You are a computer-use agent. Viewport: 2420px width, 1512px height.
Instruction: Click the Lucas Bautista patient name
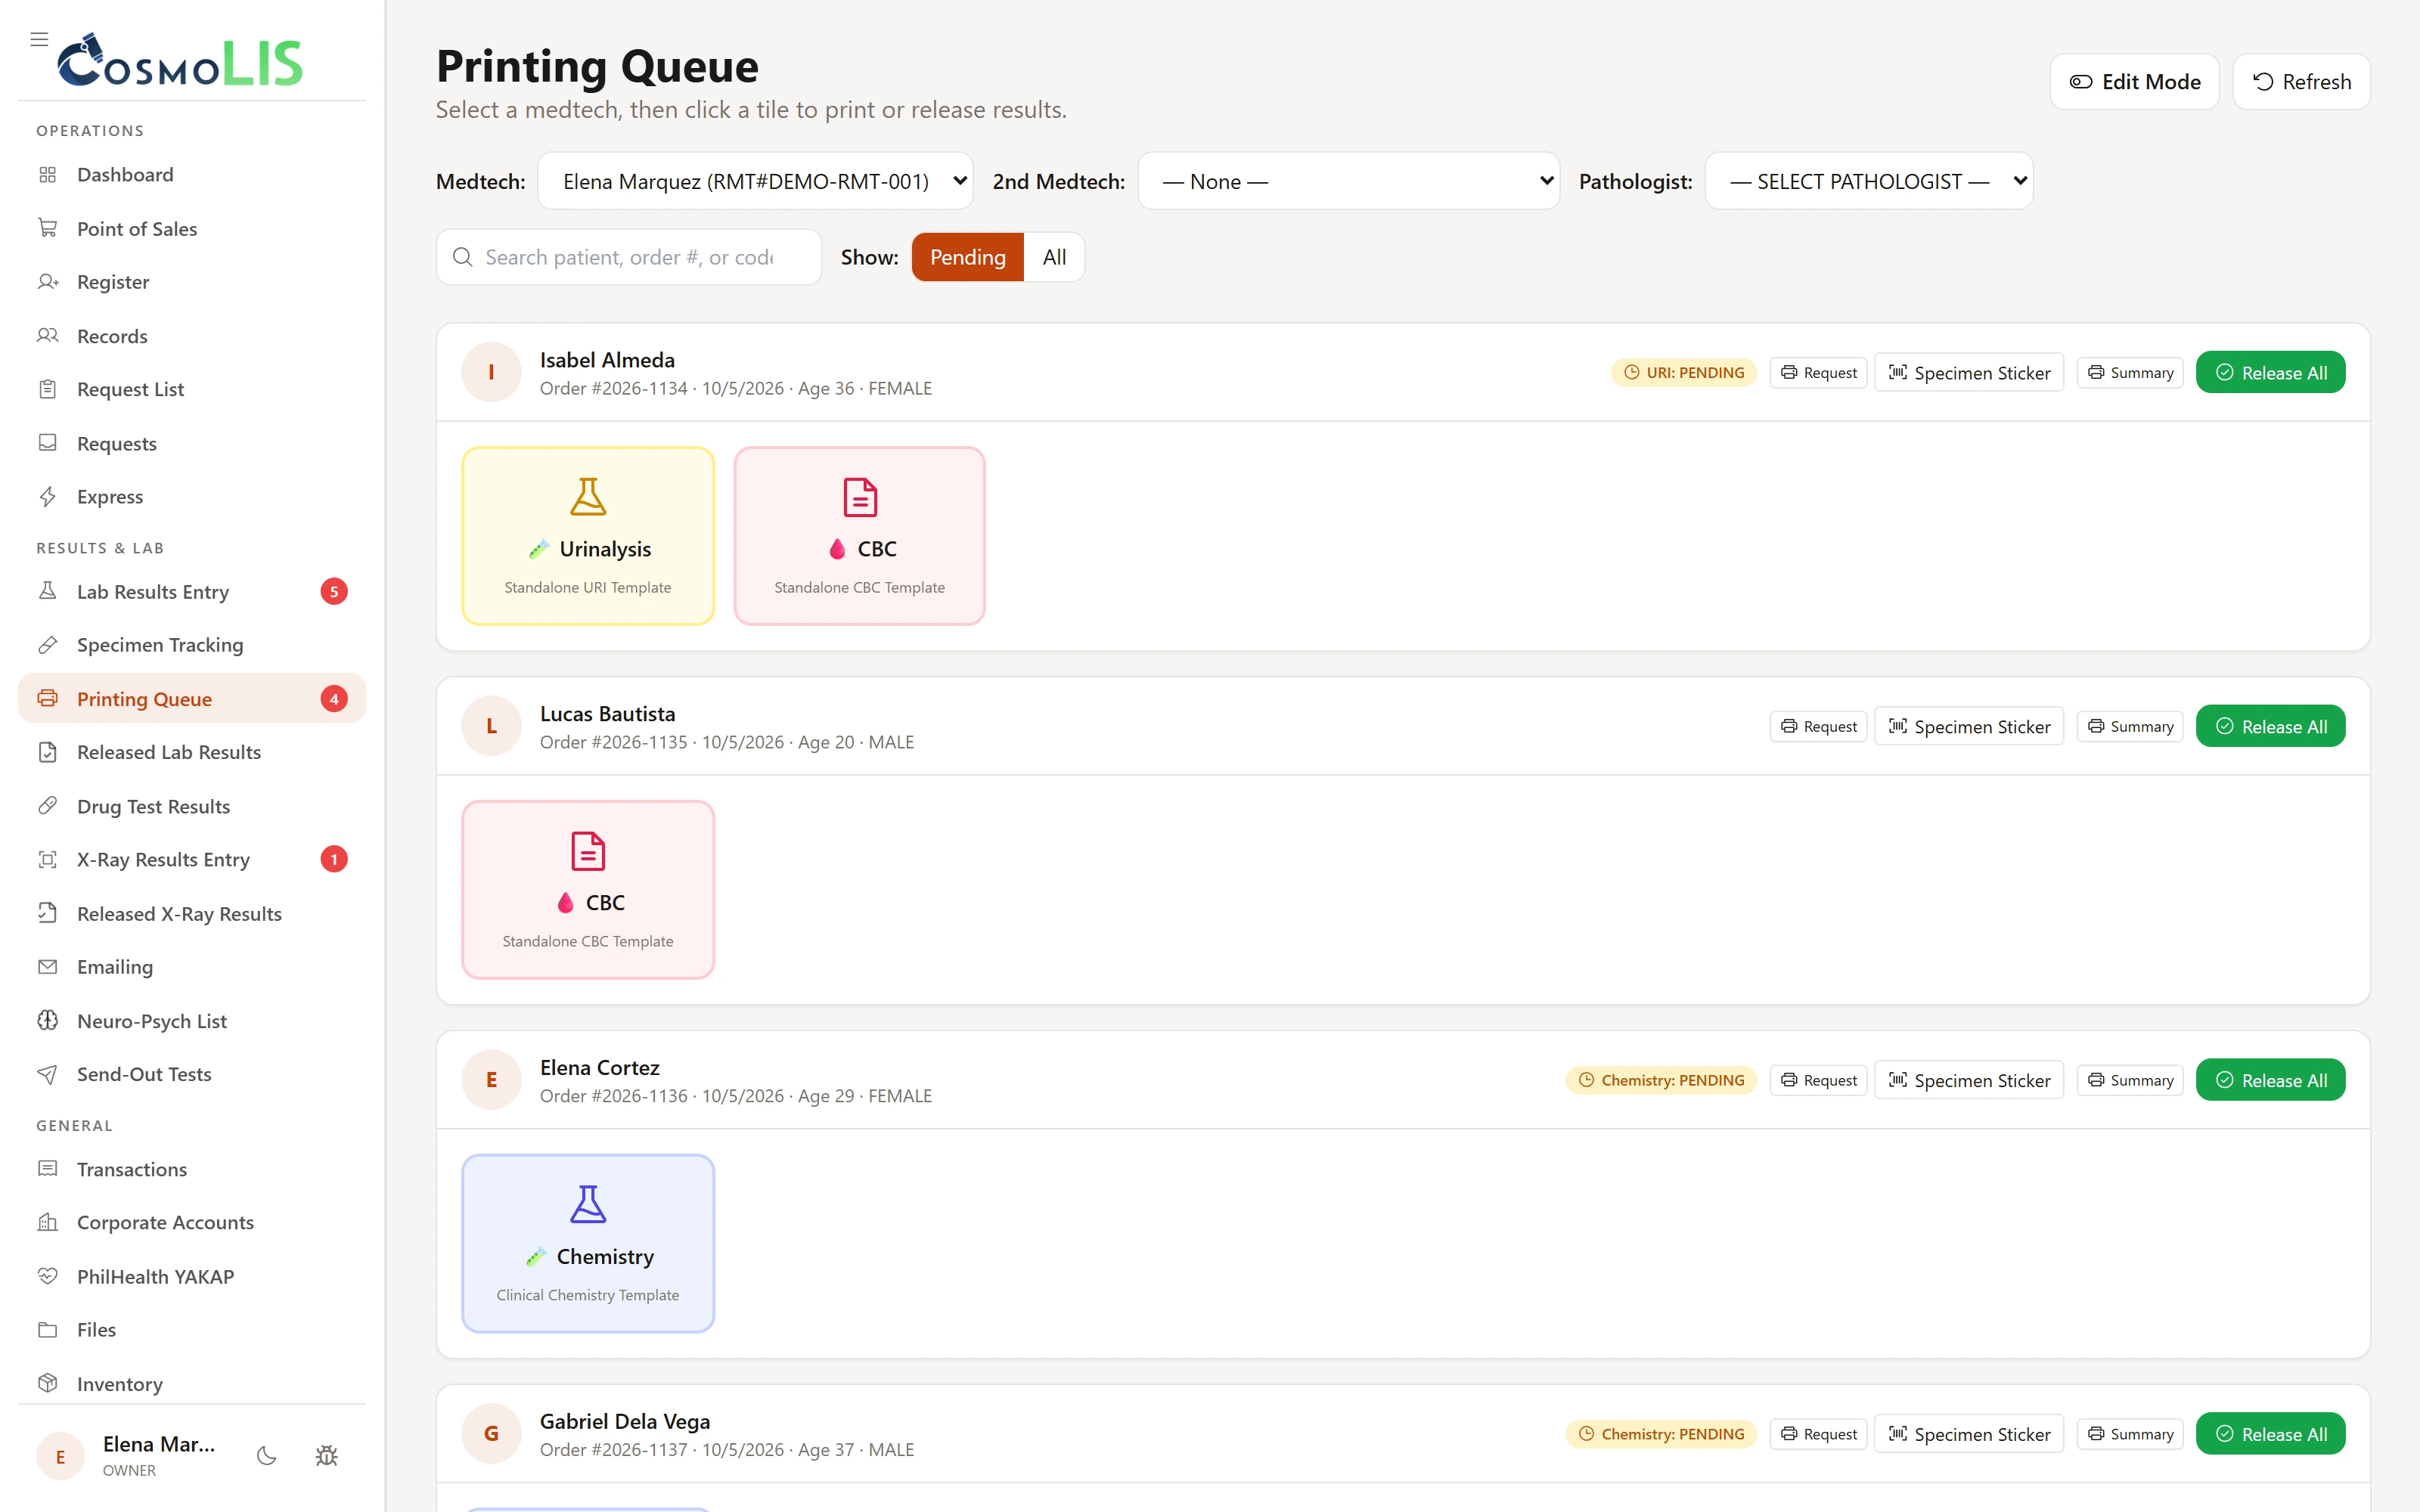pyautogui.click(x=607, y=714)
